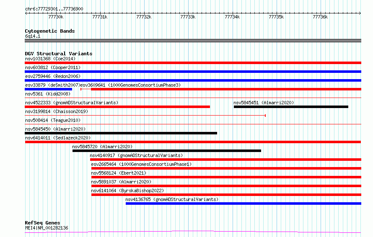Select the esv33879 (deSmith2007) label
Viewport: 373px width, 237px height.
pos(53,85)
